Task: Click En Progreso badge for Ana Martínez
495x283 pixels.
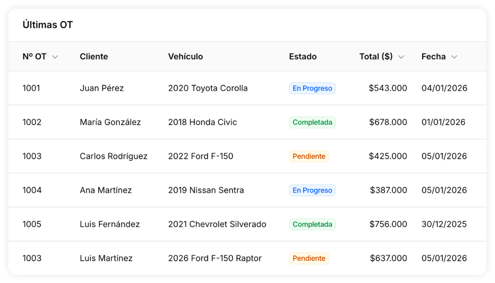Action: 312,190
